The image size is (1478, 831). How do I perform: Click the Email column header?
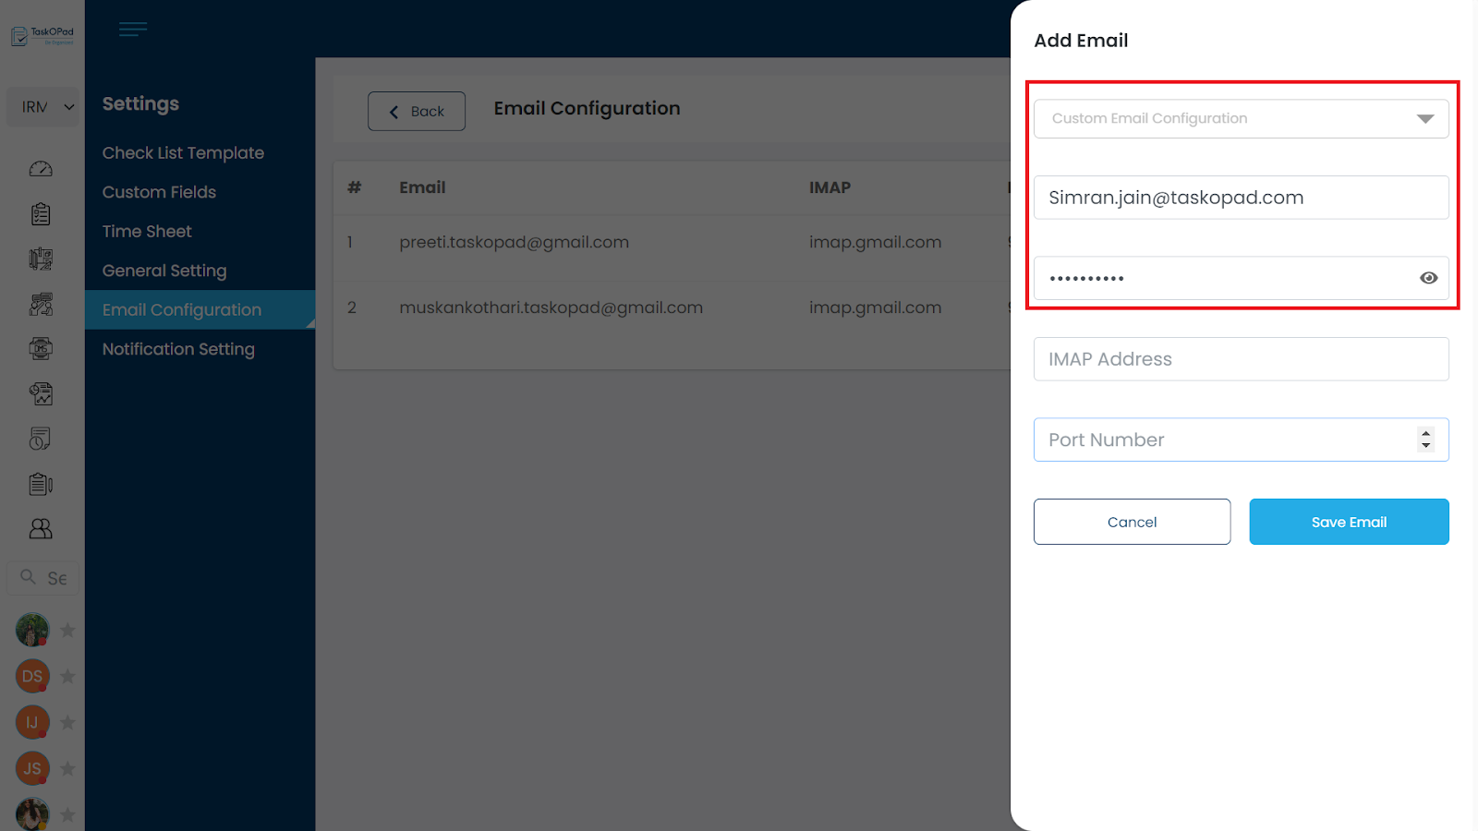(x=422, y=187)
